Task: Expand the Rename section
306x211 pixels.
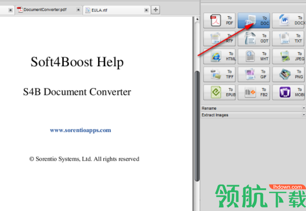Action: [253, 108]
